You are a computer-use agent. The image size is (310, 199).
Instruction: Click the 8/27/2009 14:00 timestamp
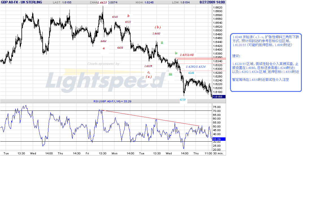tap(212, 2)
